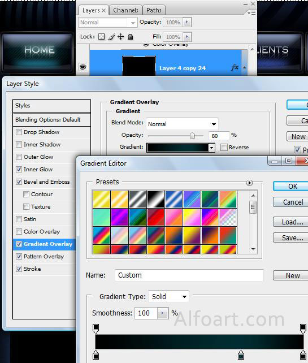Click gradient Name input field
Screen dimensions: 308x363
[x=189, y=275]
